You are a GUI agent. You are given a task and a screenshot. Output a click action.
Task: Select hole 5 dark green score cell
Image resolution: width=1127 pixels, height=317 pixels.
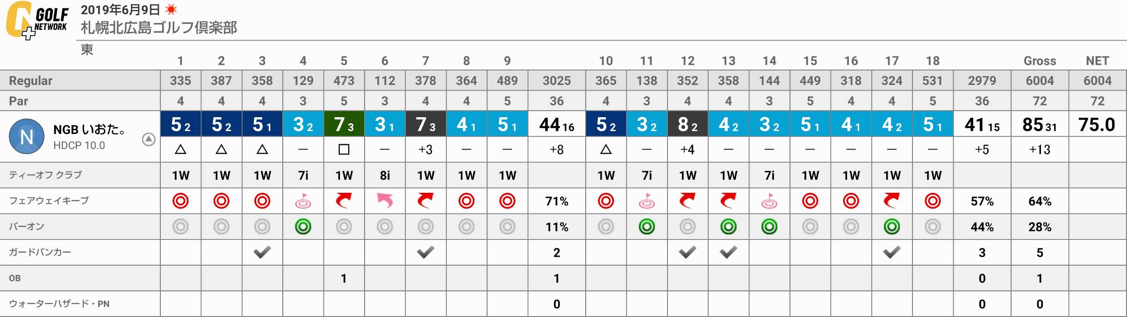point(344,124)
